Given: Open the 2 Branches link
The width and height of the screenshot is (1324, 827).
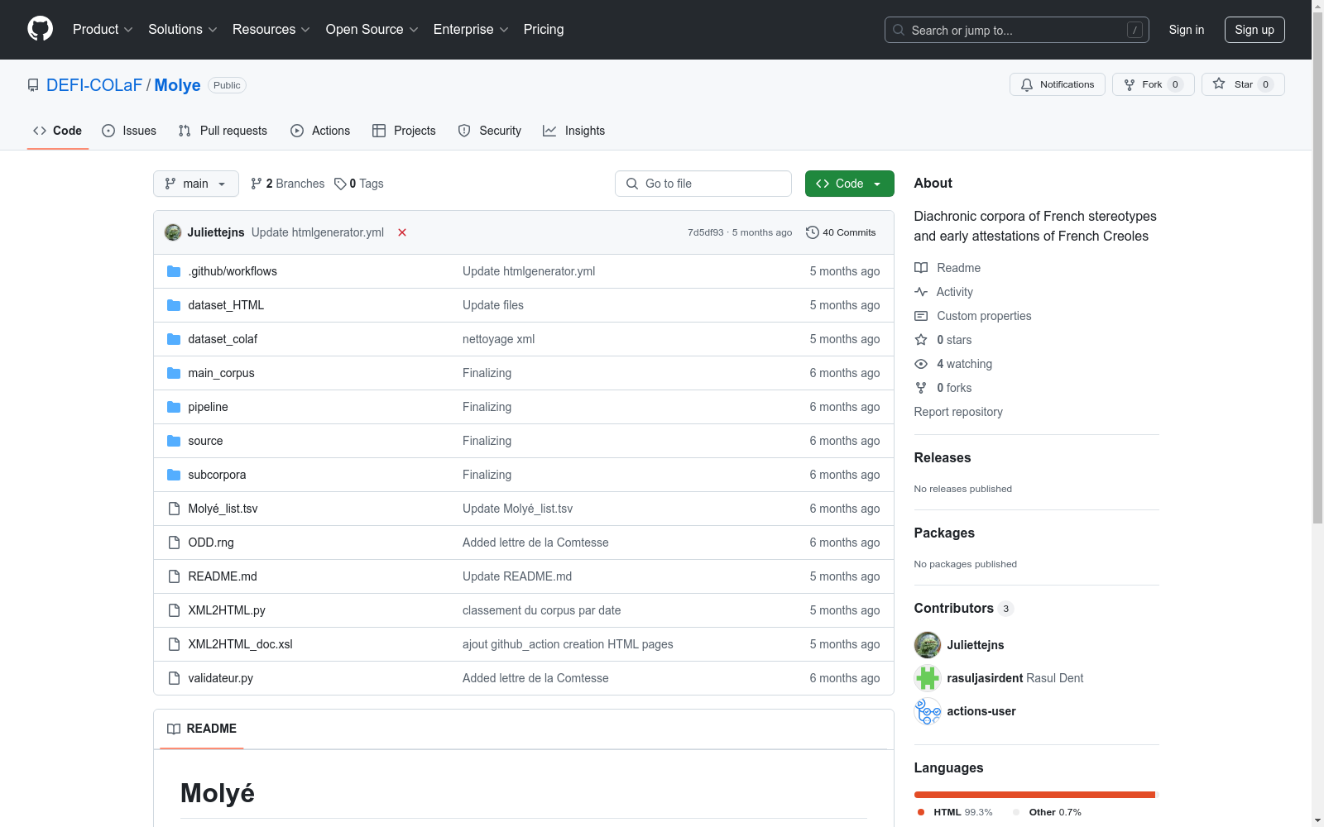Looking at the screenshot, I should coord(288,184).
